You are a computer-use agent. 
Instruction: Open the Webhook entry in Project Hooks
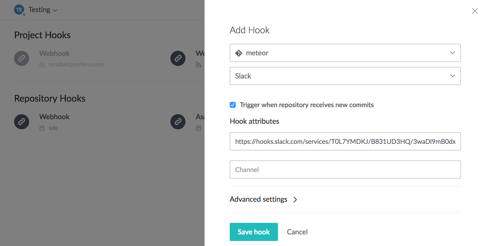pyautogui.click(x=54, y=54)
